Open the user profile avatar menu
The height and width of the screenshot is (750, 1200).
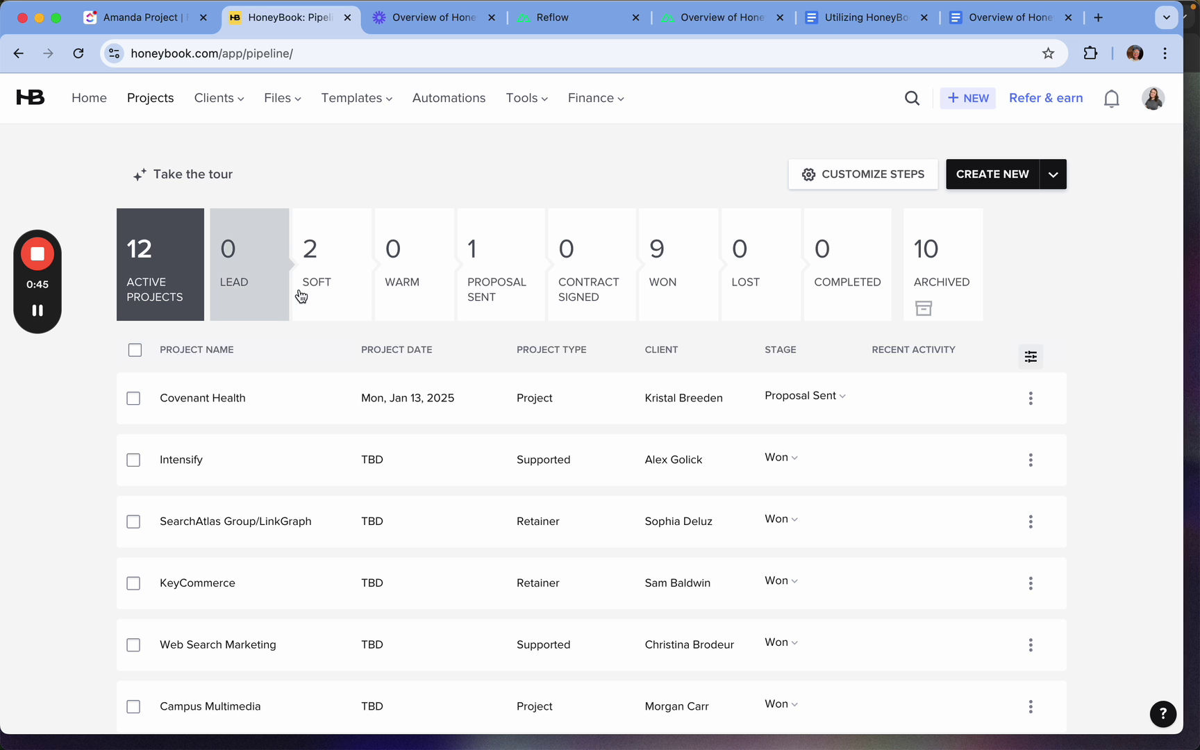pos(1153,99)
